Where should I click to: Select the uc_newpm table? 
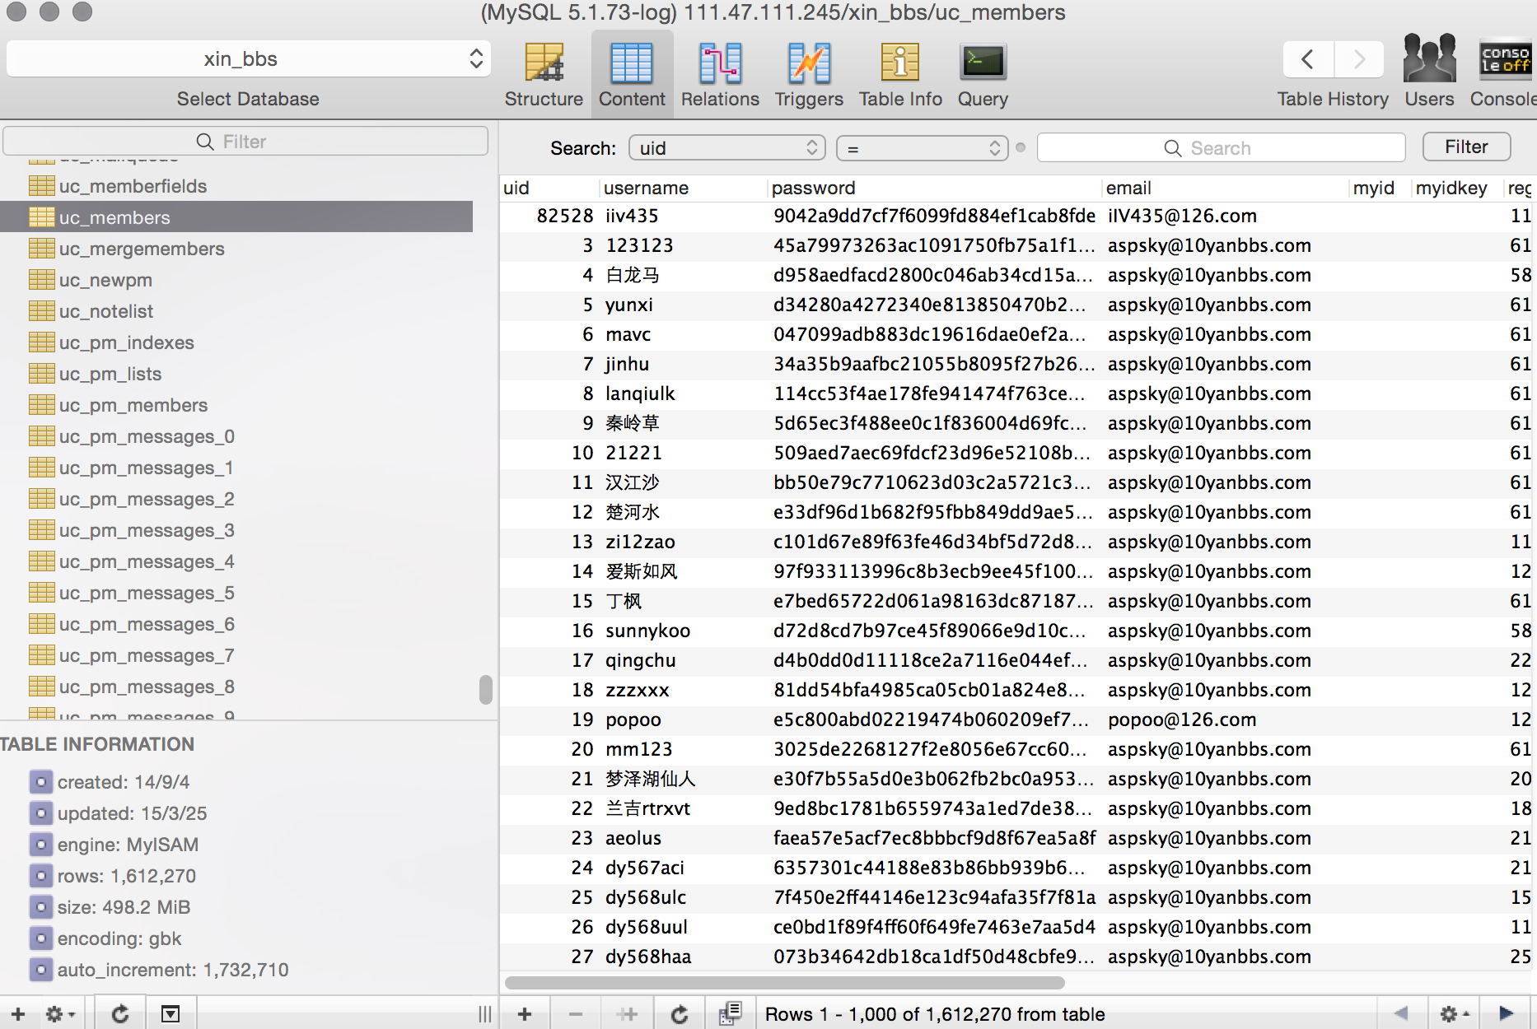tap(237, 280)
